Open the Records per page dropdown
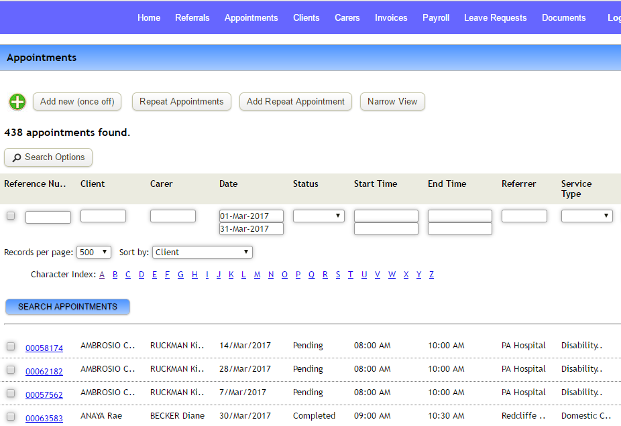621x426 pixels. (x=93, y=252)
